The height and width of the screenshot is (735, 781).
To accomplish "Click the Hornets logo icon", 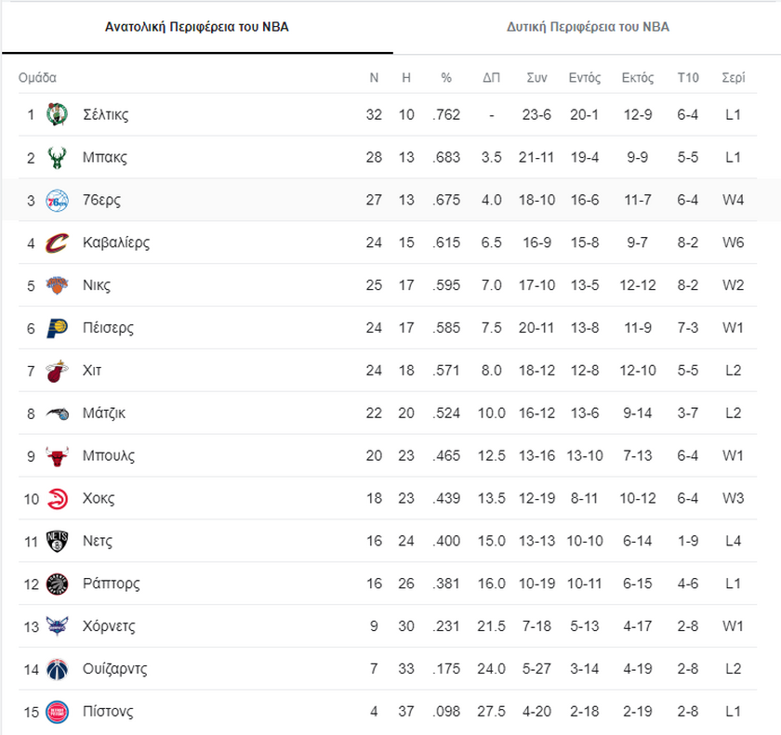I will (x=57, y=626).
